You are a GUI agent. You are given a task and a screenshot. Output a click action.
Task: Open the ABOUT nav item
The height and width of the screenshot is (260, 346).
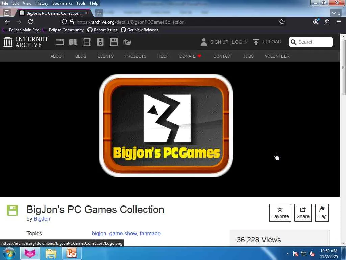pos(57,56)
